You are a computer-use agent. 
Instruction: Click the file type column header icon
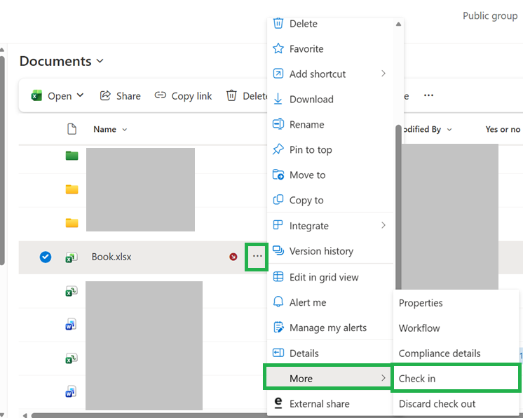pyautogui.click(x=72, y=129)
